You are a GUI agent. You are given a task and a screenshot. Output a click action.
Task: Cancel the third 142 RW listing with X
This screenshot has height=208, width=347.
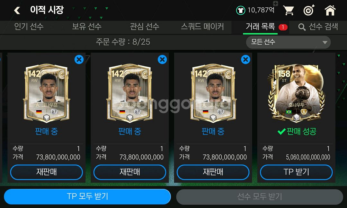click(x=245, y=59)
